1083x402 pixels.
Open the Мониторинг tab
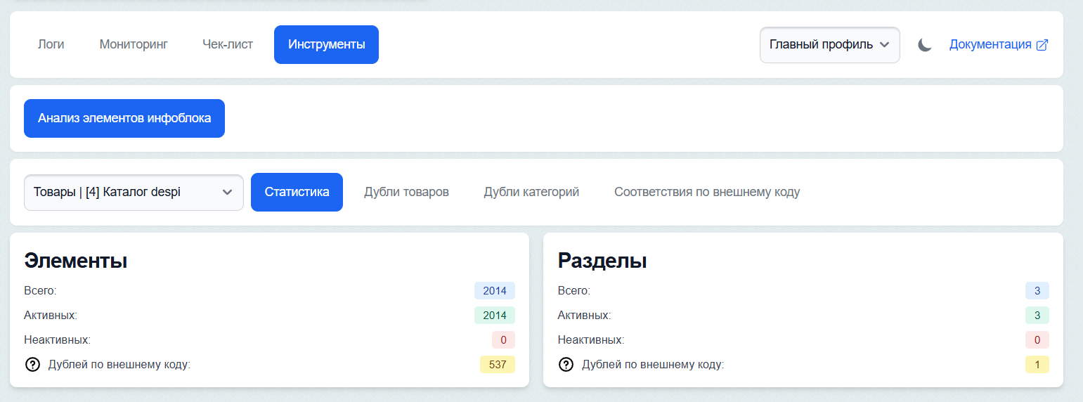coord(134,45)
